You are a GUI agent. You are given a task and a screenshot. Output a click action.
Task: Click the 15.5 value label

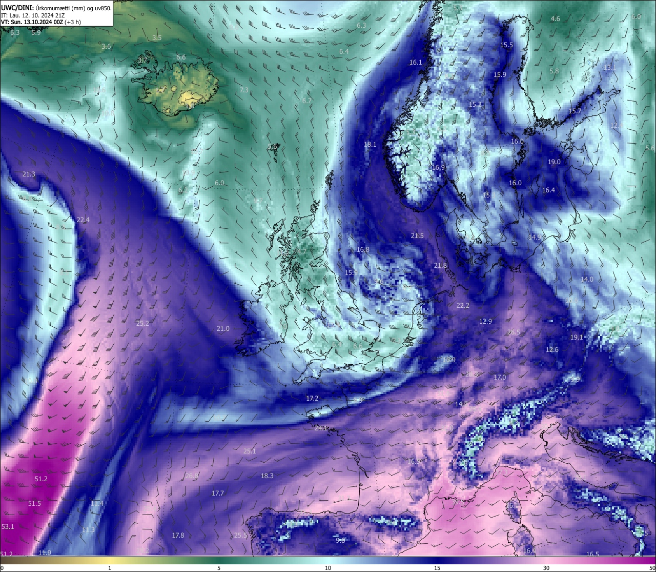[506, 45]
